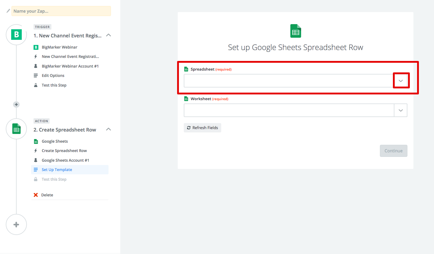Click the Google Sheets action step circle icon
The width and height of the screenshot is (434, 254).
[16, 129]
